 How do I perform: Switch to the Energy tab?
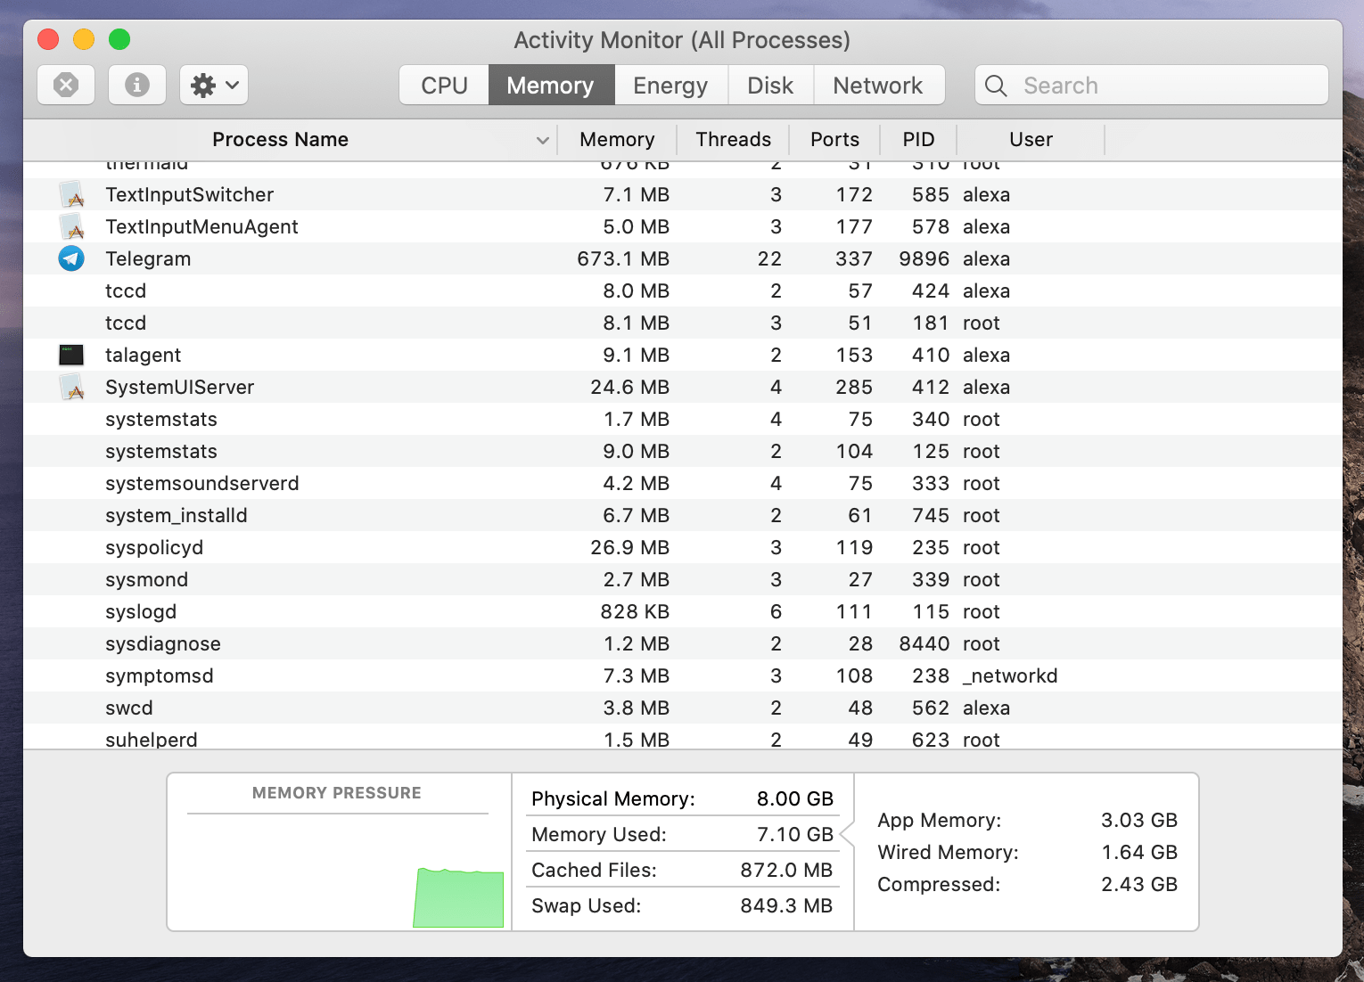click(670, 85)
